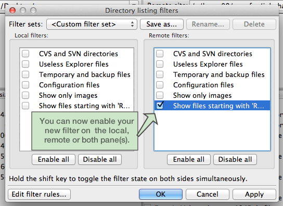Viewport: 283px width, 206px height.
Task: Check local Useless Explorer files filter
Action: click(25, 64)
